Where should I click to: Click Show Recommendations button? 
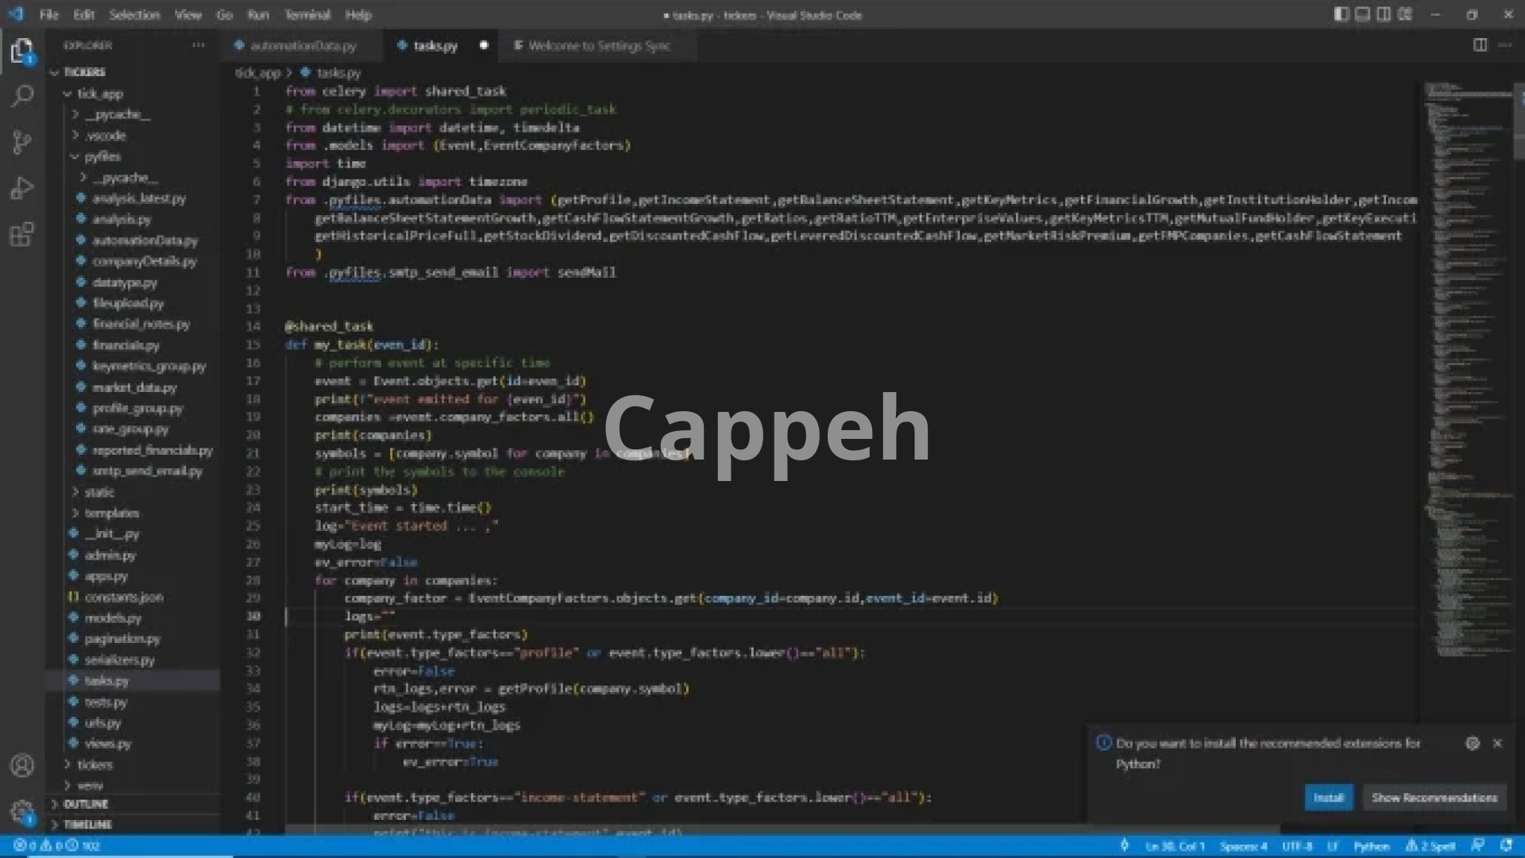pos(1434,798)
